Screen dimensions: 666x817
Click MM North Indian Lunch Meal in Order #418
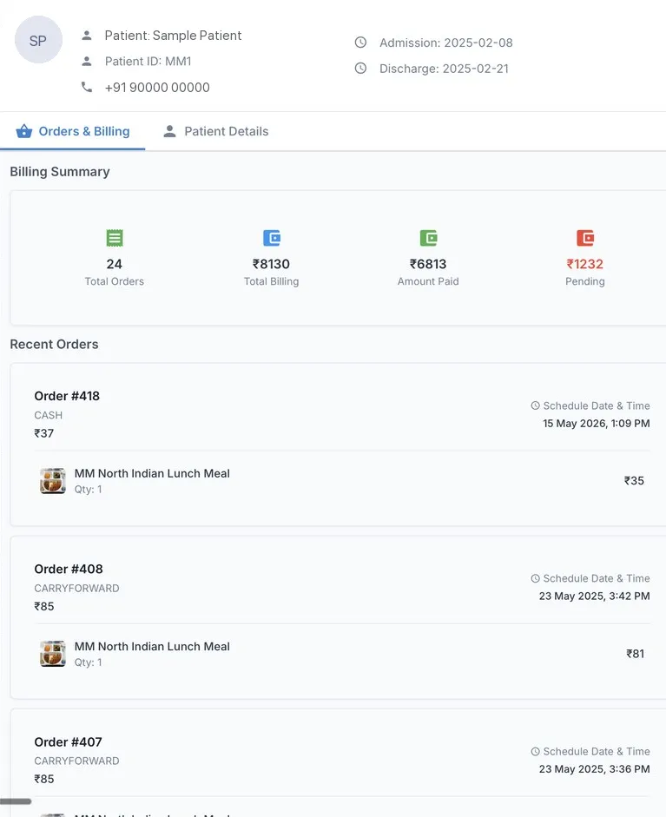[152, 473]
